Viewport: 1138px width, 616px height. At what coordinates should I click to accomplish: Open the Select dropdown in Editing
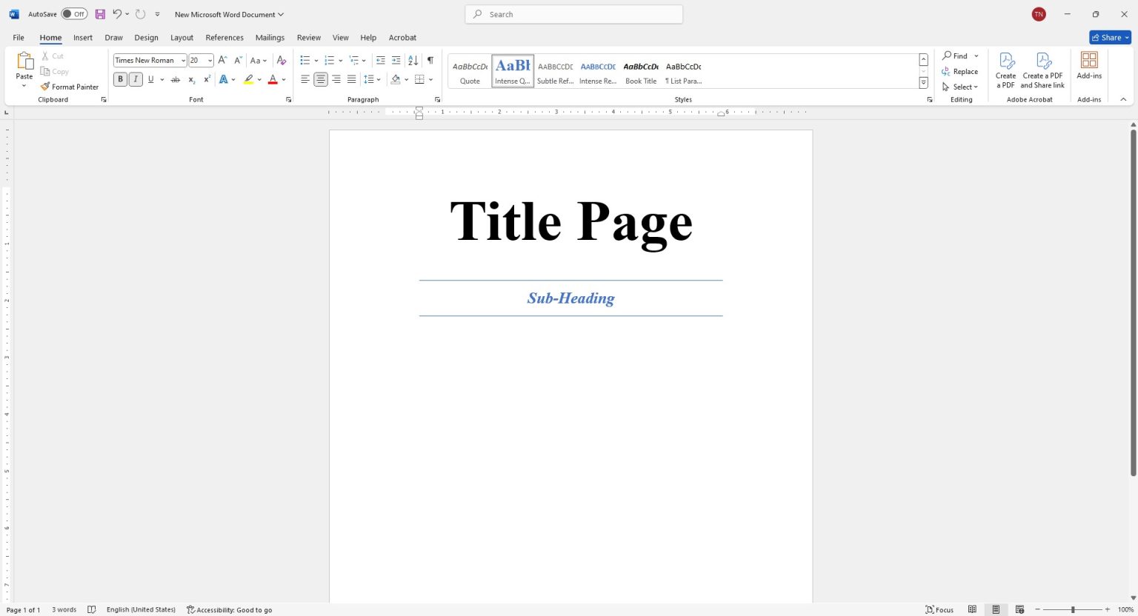[x=960, y=87]
